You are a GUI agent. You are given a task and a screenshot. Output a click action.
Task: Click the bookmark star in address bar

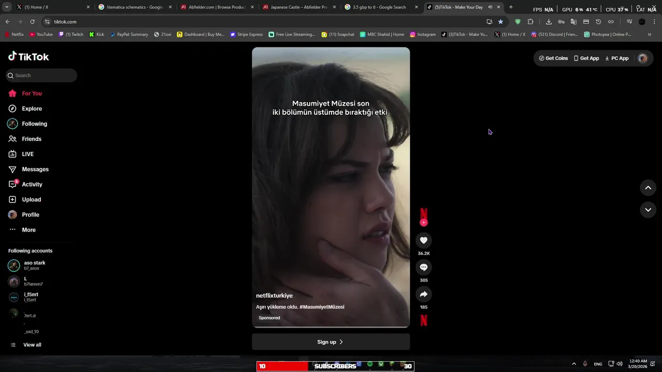(x=501, y=22)
